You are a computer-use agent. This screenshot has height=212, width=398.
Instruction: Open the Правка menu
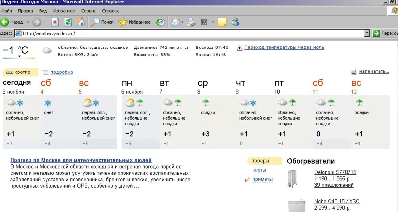coord(25,11)
